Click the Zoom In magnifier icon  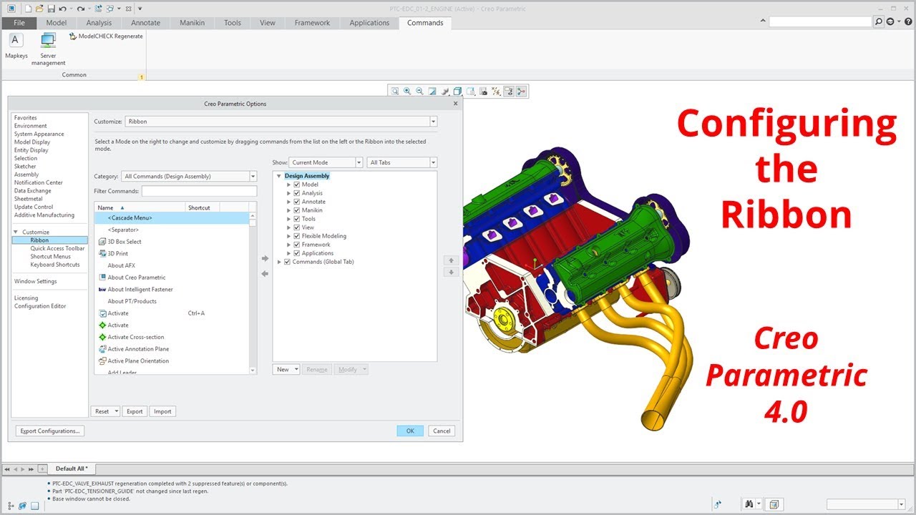pyautogui.click(x=407, y=92)
